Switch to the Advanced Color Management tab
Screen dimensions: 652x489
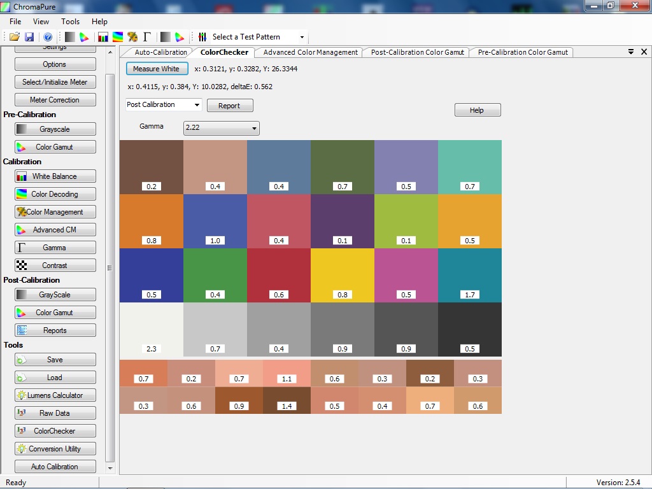[x=310, y=52]
